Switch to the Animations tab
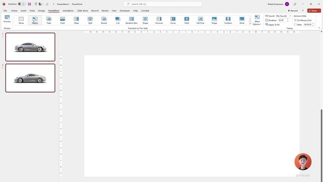This screenshot has width=323, height=182. coord(68,11)
